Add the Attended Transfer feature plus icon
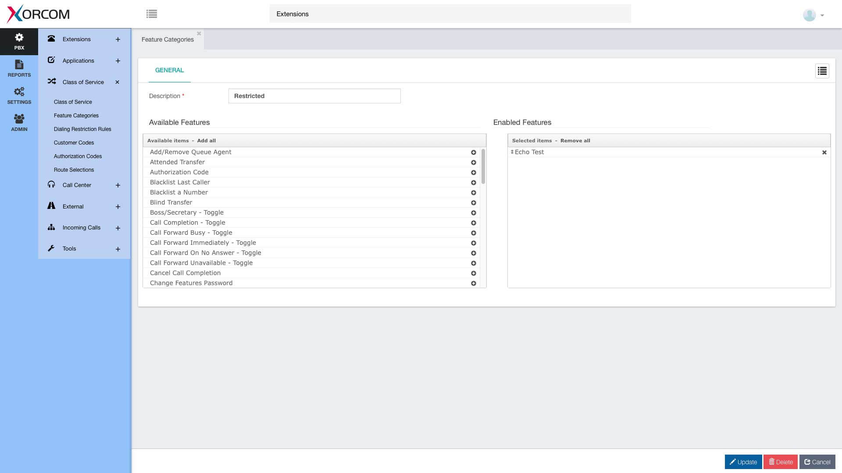Viewport: 842px width, 473px height. pyautogui.click(x=473, y=162)
